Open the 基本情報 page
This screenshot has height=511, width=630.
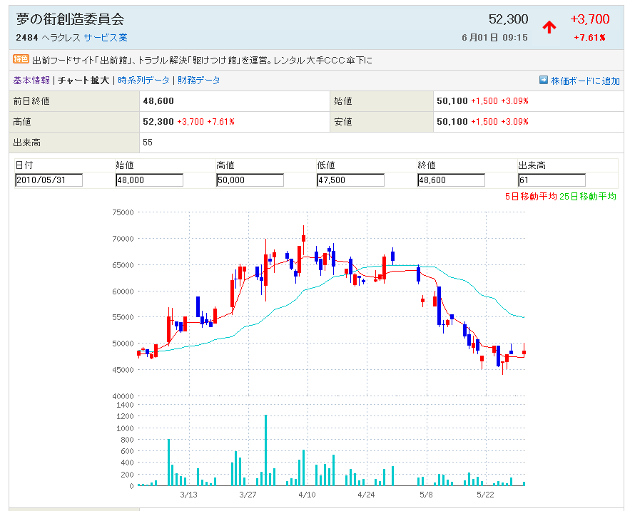click(x=31, y=81)
